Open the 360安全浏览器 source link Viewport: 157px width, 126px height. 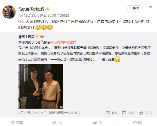coord(58,15)
